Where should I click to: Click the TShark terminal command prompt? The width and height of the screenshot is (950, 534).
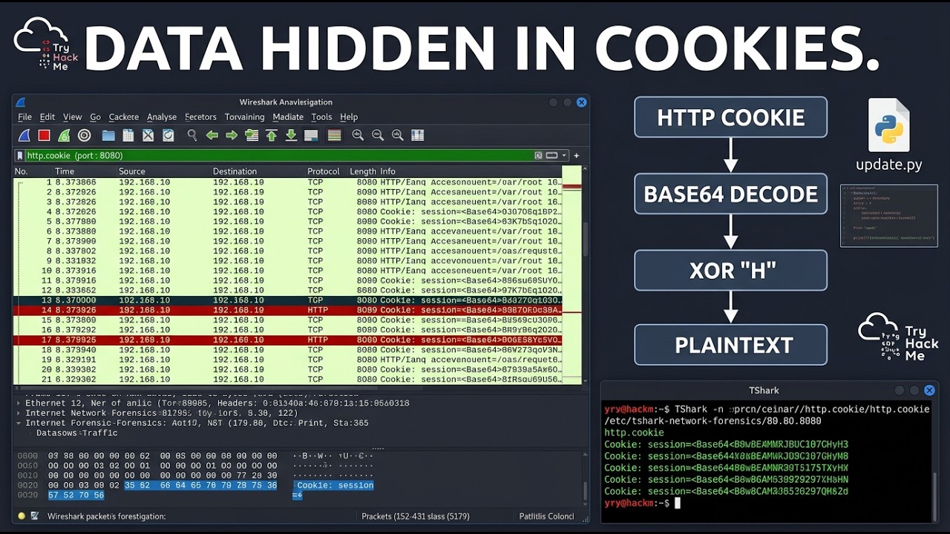642,503
